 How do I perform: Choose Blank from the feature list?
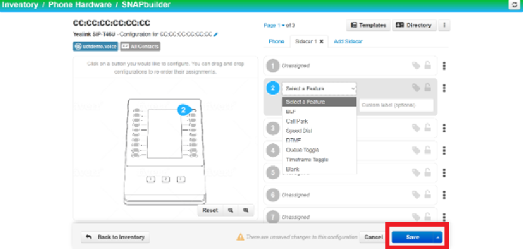click(319, 169)
